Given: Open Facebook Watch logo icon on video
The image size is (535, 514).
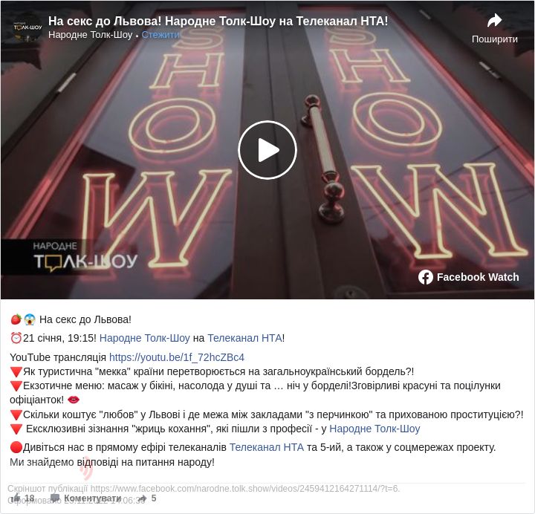Looking at the screenshot, I should 426,277.
